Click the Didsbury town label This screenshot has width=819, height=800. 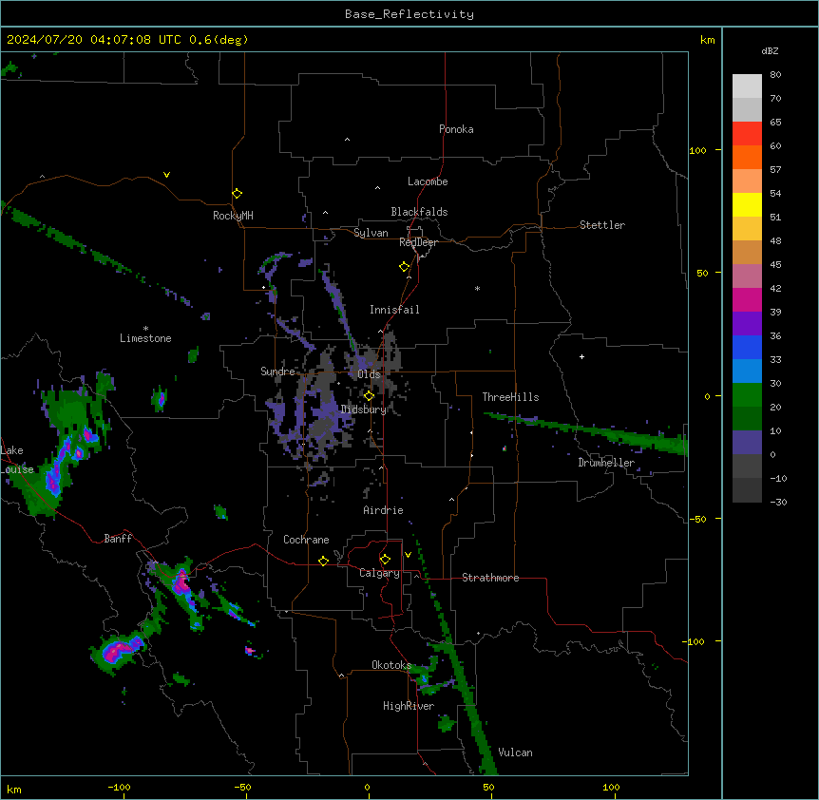363,410
